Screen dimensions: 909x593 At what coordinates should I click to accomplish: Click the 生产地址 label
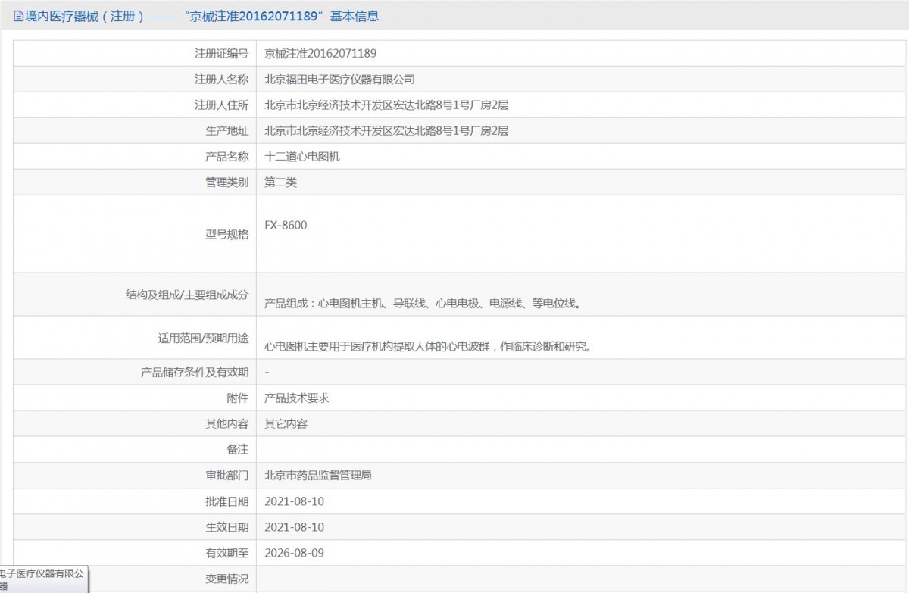pos(226,131)
